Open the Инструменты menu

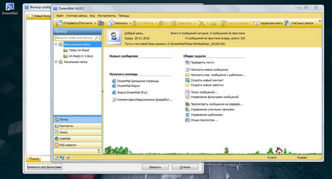click(x=107, y=16)
